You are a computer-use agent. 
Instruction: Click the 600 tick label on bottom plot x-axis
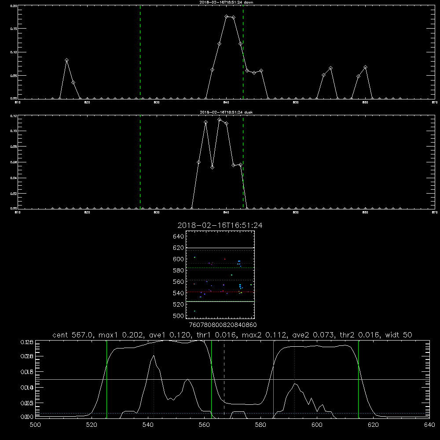[317, 425]
